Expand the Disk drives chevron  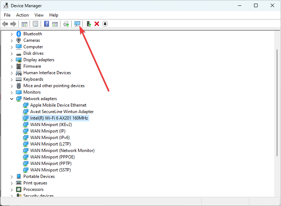(12, 54)
